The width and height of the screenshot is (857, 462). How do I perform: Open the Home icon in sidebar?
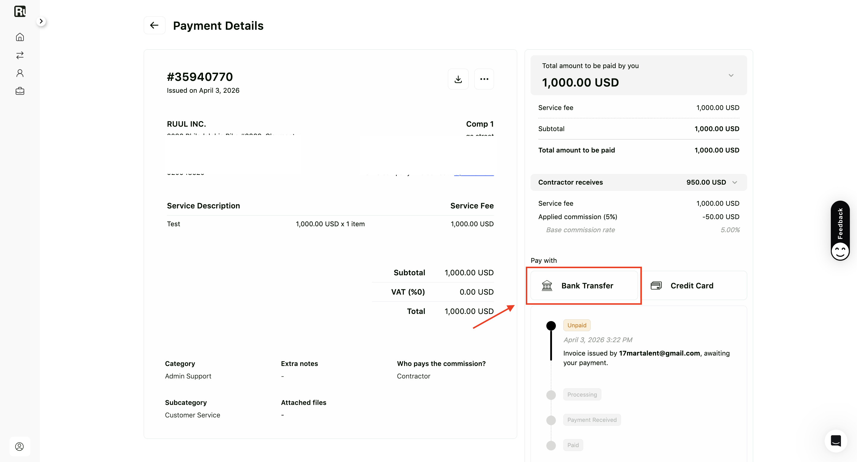pos(20,37)
